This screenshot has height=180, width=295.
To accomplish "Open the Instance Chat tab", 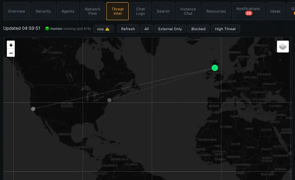I will click(188, 11).
